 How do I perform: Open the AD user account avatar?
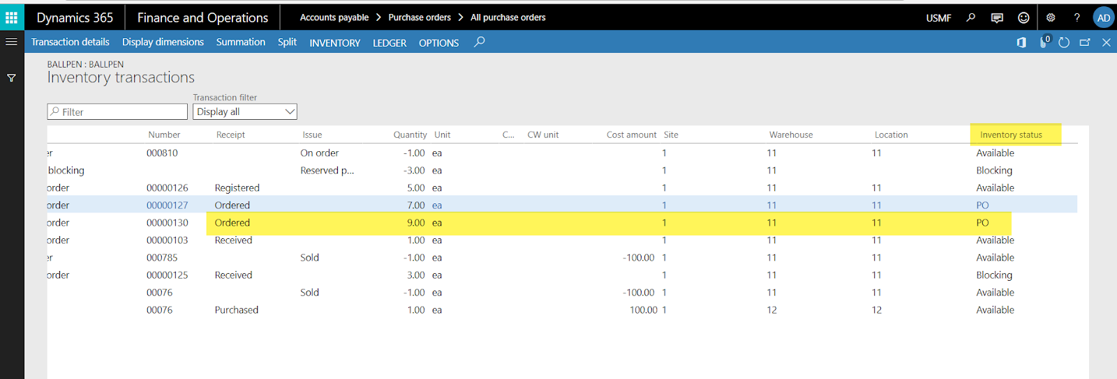pos(1103,17)
